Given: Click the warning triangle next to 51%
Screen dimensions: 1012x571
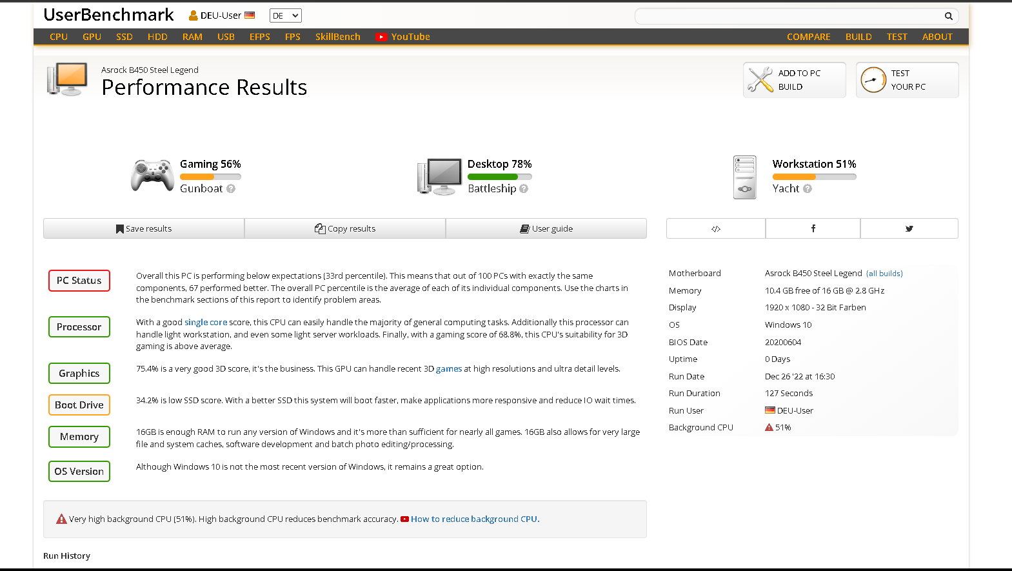Looking at the screenshot, I should point(769,428).
